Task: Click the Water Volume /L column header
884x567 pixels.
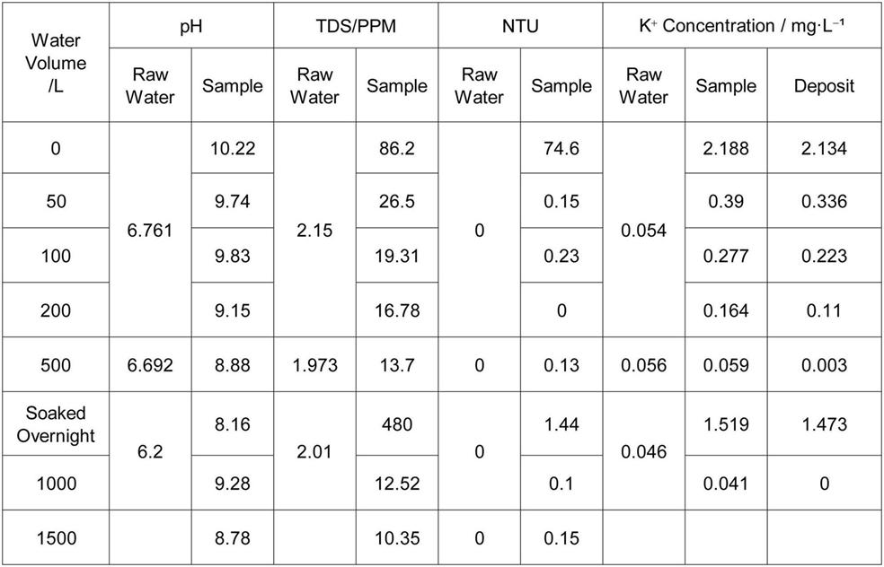Action: 56,64
